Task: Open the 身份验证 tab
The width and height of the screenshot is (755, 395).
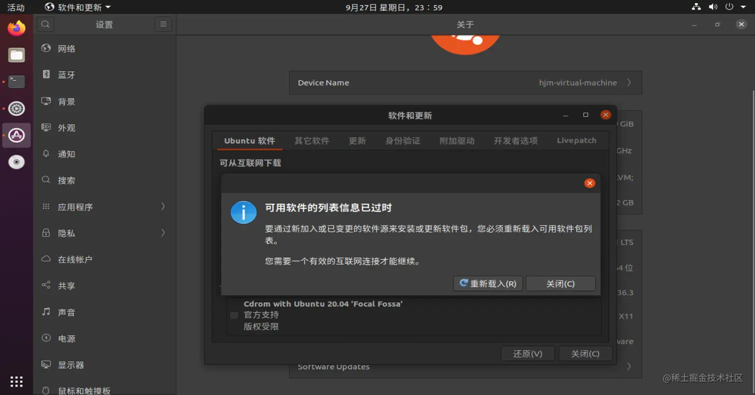Action: pyautogui.click(x=403, y=141)
